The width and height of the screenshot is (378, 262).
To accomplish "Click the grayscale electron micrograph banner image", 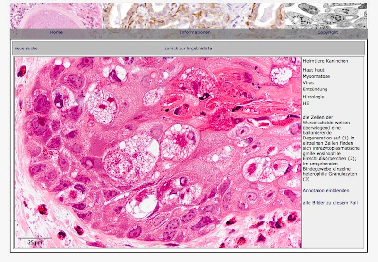I will click(326, 16).
